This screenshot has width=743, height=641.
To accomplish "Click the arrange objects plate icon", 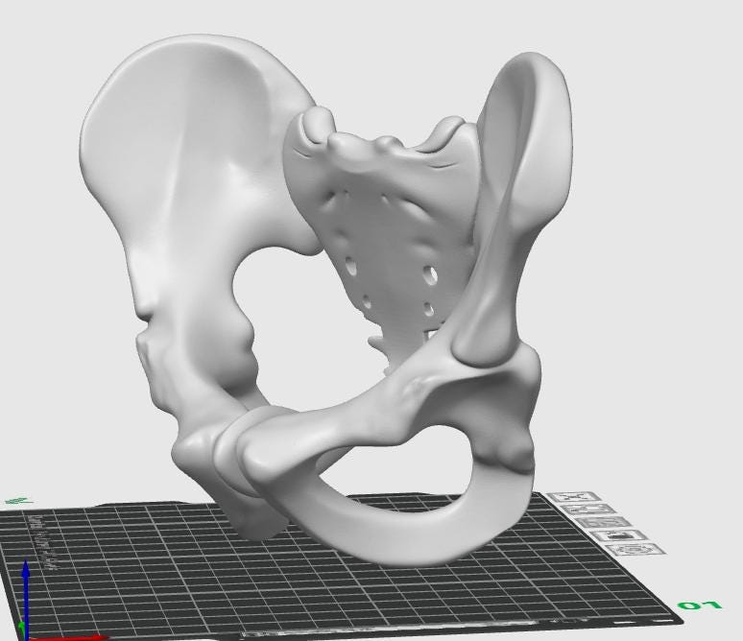I will (x=606, y=523).
